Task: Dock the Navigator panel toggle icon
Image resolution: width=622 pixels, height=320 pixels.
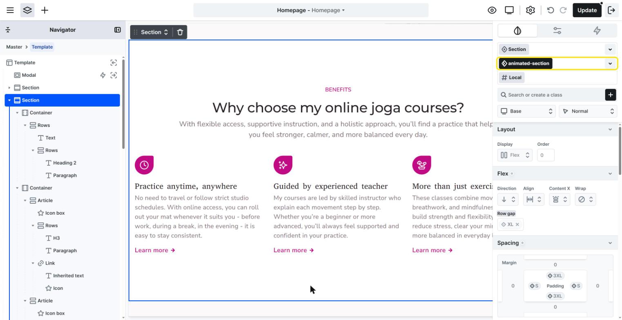Action: [x=118, y=30]
